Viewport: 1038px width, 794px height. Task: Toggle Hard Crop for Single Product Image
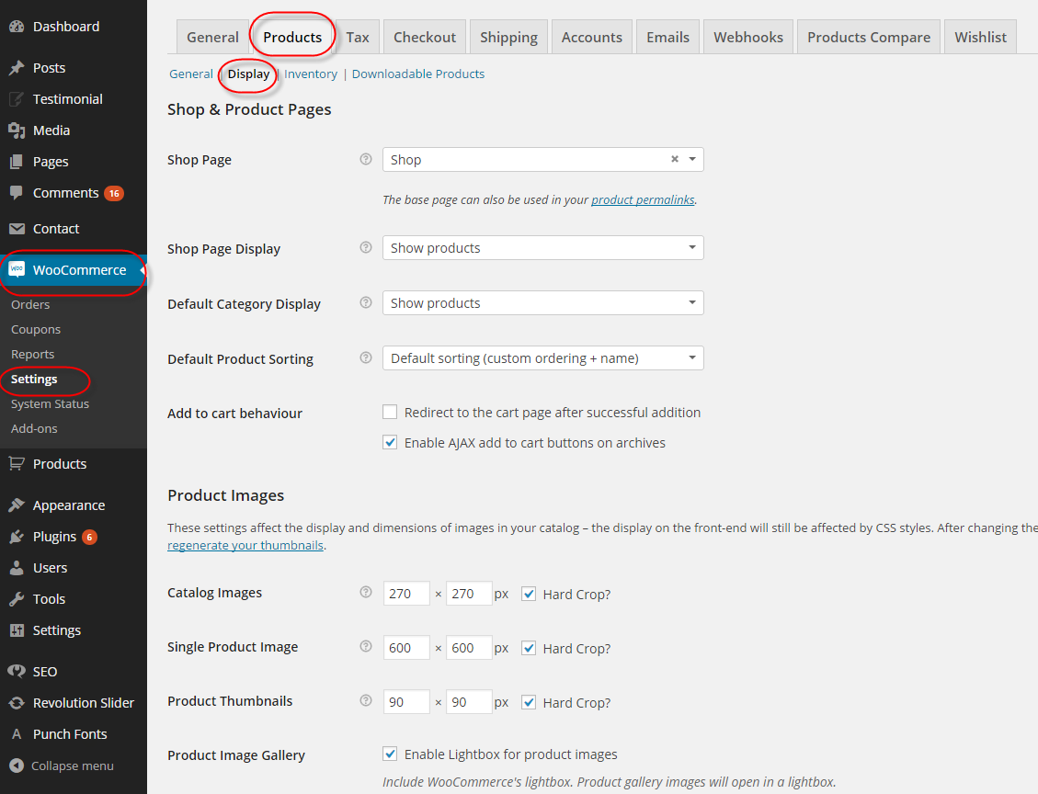[x=529, y=648]
